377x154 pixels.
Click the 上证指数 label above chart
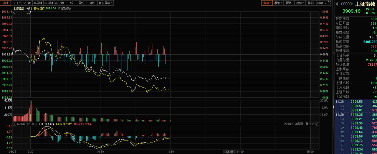pyautogui.click(x=19, y=9)
